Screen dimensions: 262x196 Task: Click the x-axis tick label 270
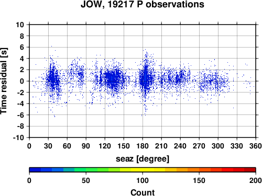coord(199,146)
